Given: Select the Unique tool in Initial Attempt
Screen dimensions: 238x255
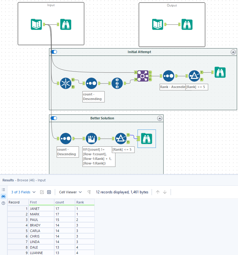Looking at the screenshot, I should point(66,83).
